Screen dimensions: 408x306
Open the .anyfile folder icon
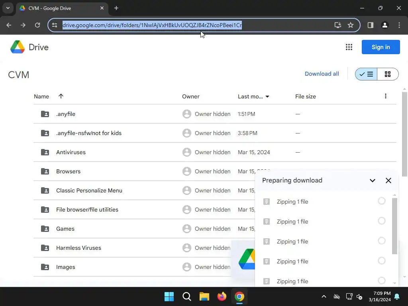45,114
